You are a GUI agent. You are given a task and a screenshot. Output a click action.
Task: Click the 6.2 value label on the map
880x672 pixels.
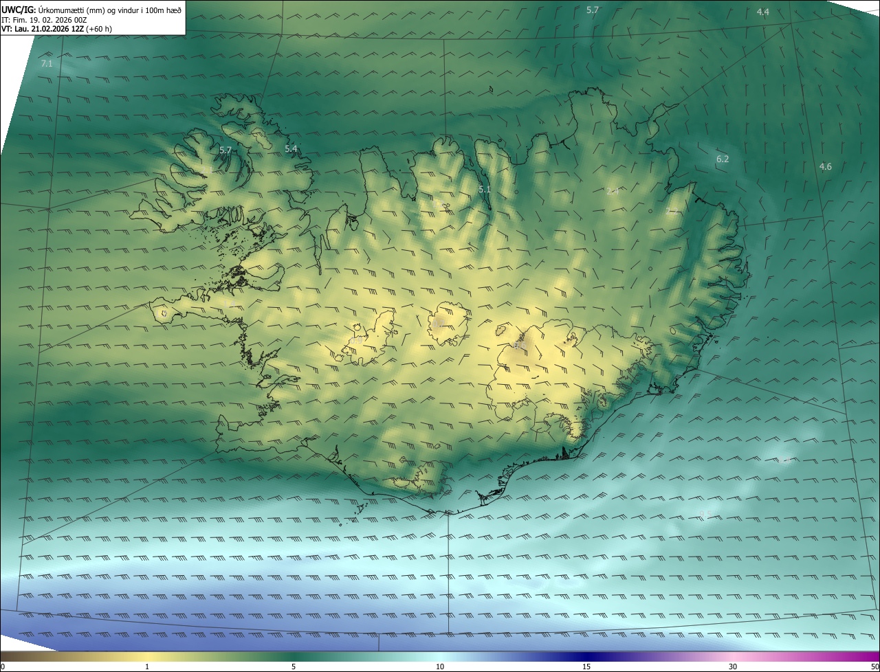click(723, 159)
